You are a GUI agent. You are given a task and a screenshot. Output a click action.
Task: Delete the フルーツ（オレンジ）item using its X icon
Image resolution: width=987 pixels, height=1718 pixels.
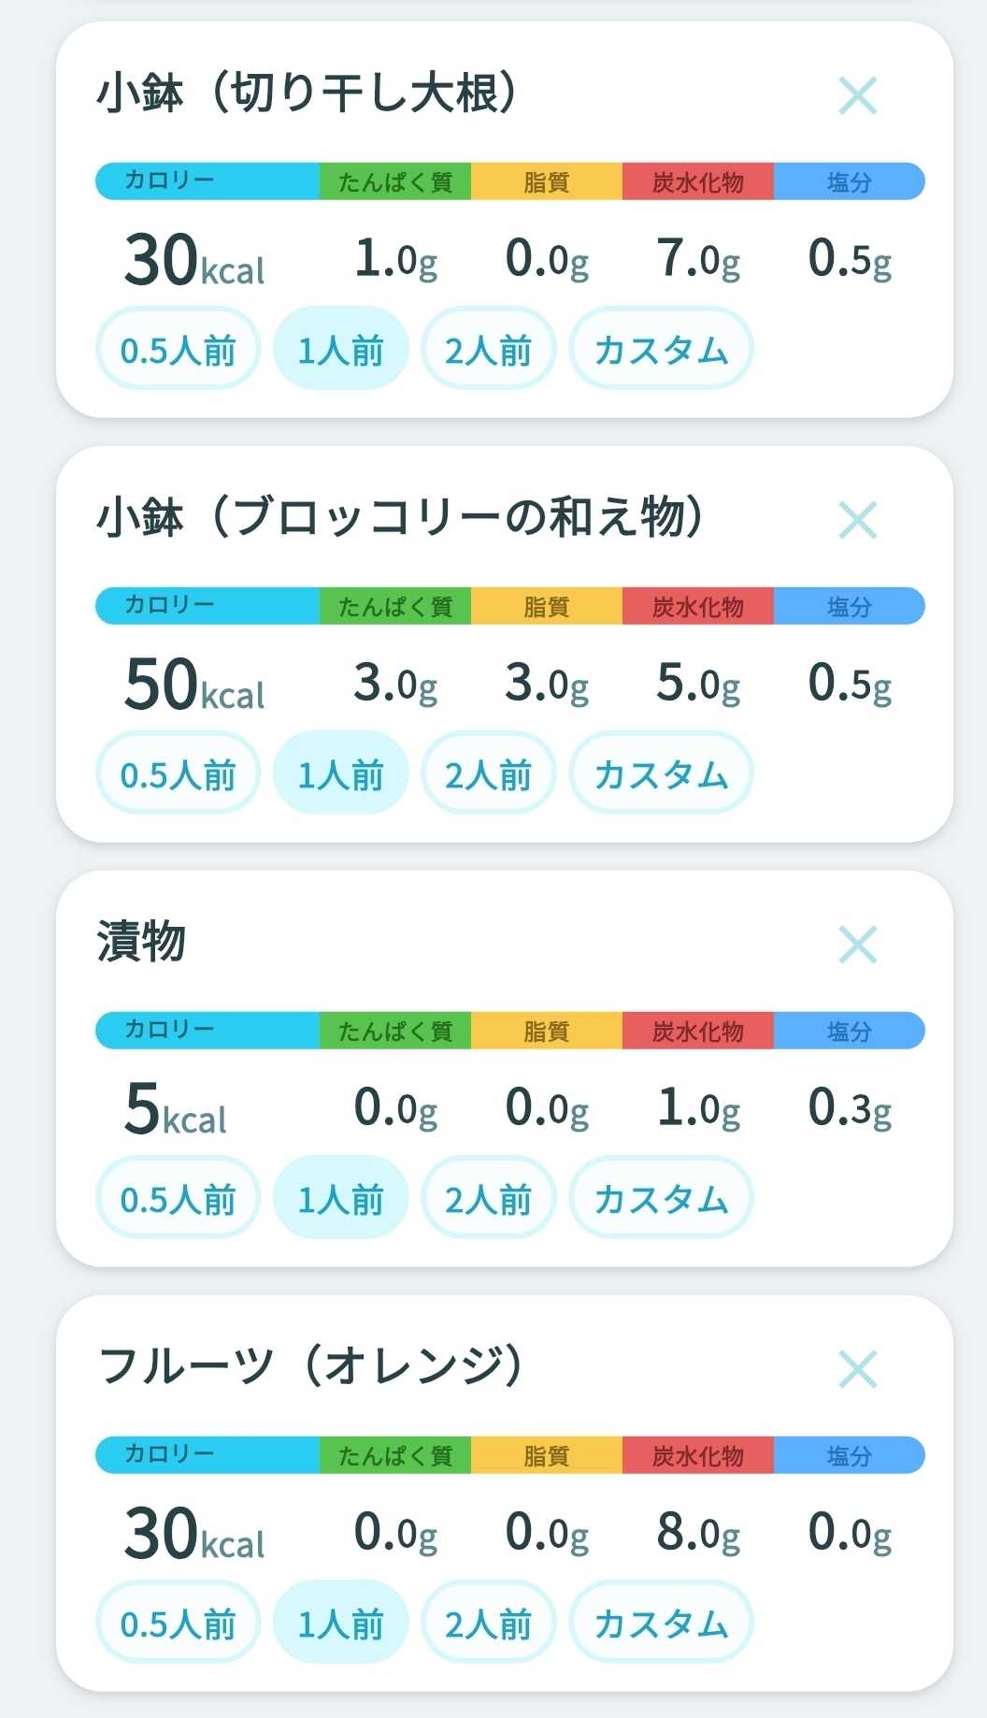[857, 1369]
